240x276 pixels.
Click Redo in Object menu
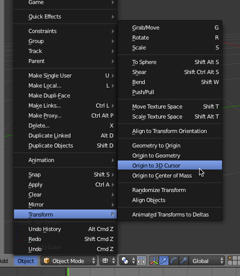65,239
